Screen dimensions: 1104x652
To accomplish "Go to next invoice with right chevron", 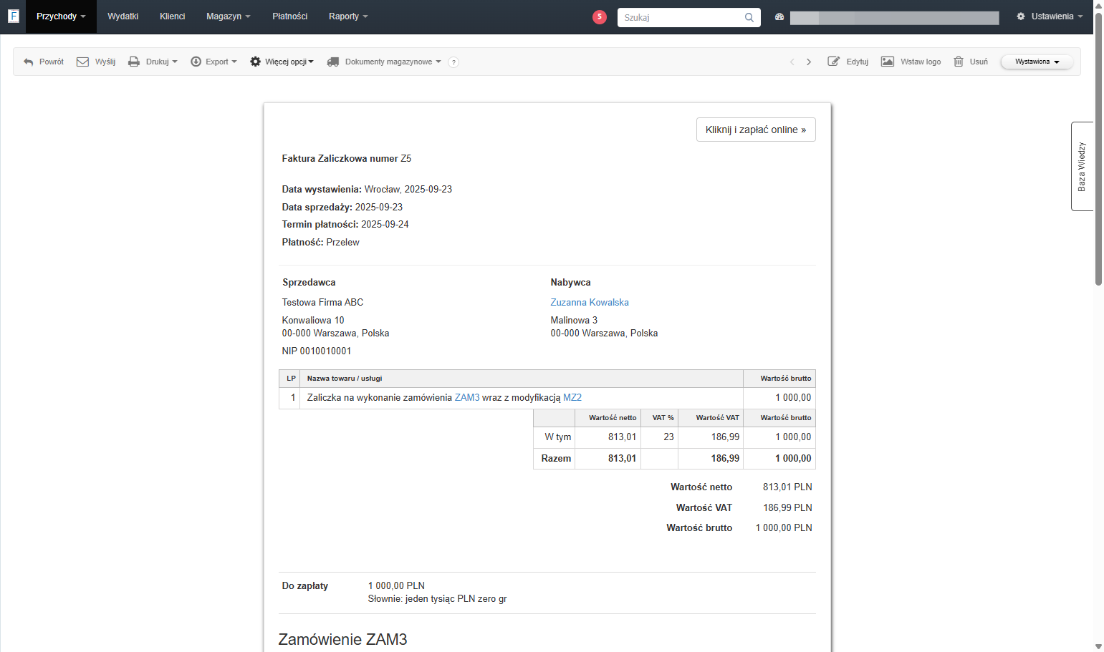I will (809, 62).
